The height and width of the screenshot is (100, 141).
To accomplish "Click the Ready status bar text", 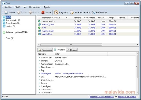I will click(x=5, y=97).
